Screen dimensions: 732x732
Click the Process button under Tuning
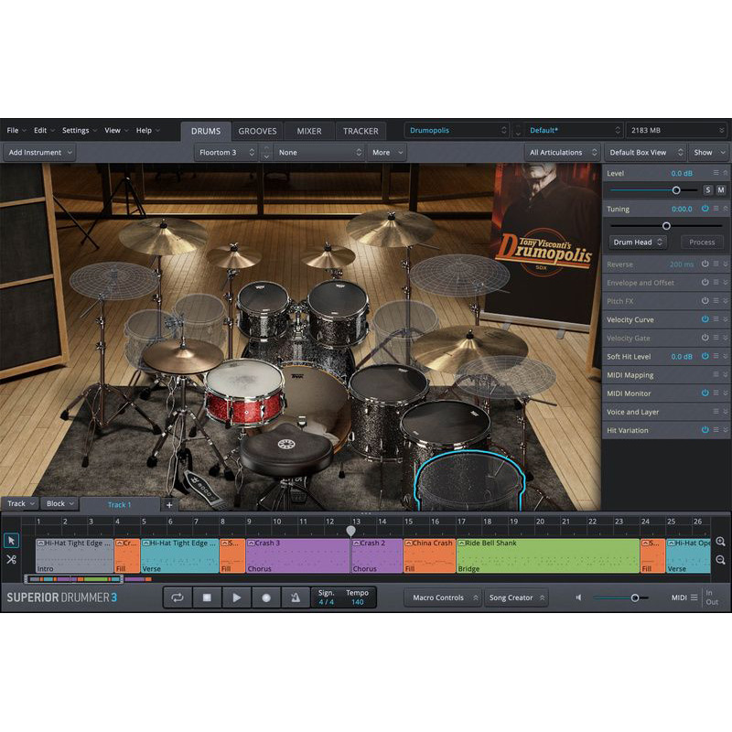coord(702,242)
